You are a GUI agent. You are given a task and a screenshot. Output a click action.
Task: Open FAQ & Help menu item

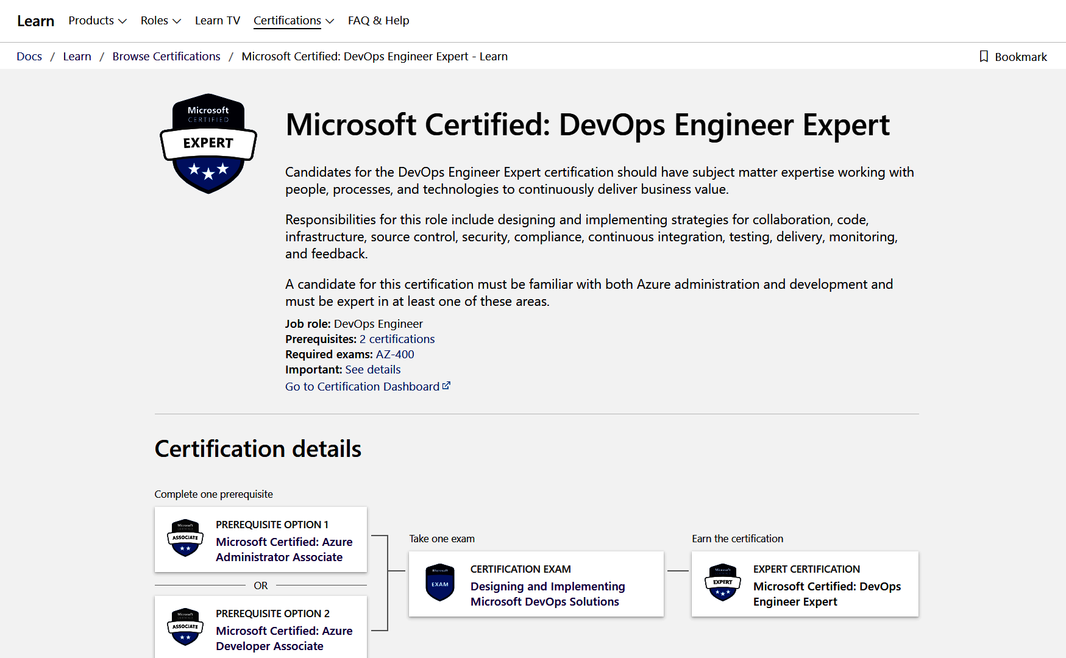click(378, 21)
